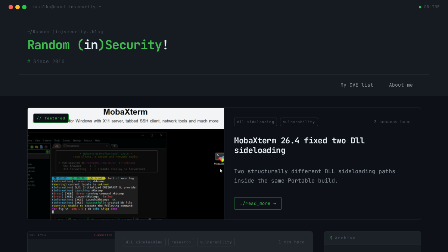The image size is (448, 252).
Task: Select the dll sideloading tag on second post
Action: [x=144, y=242]
